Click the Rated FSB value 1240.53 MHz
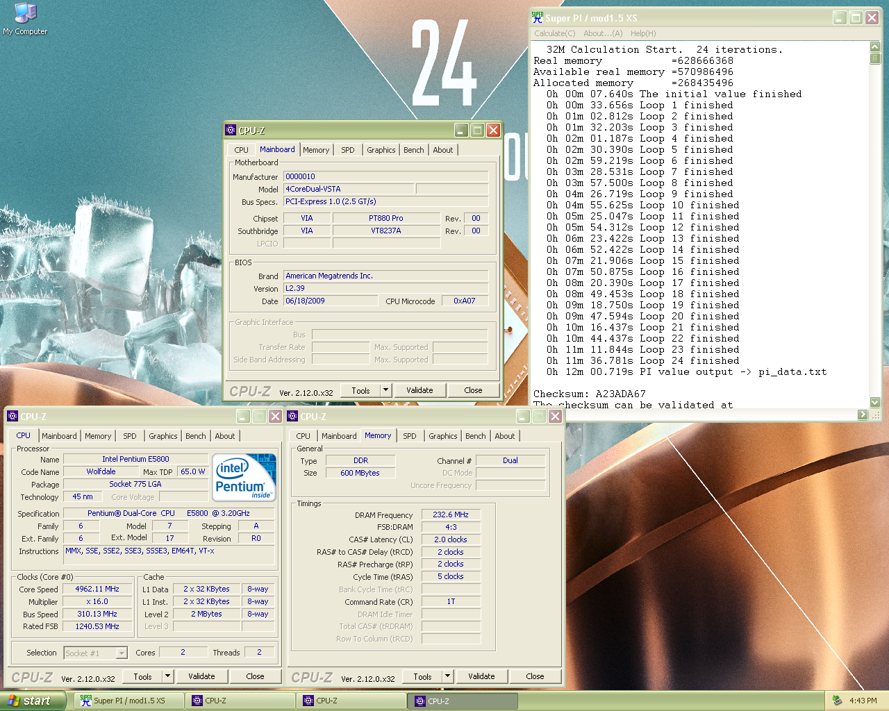This screenshot has width=889, height=711. pos(97,626)
